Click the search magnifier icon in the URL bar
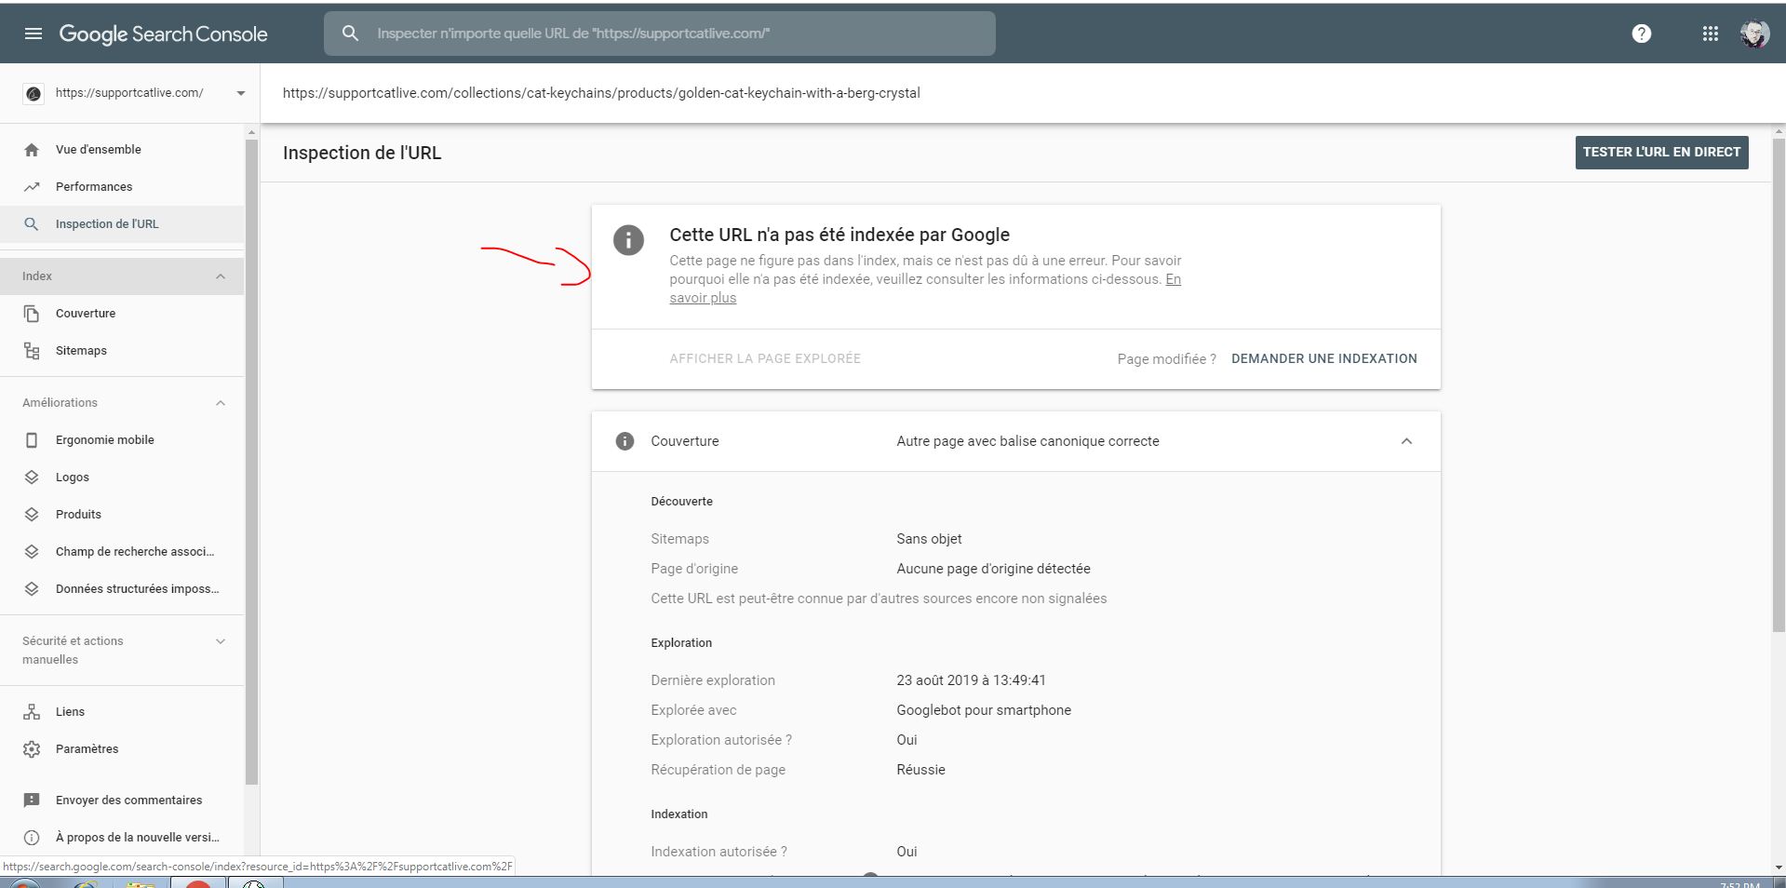 pyautogui.click(x=350, y=34)
